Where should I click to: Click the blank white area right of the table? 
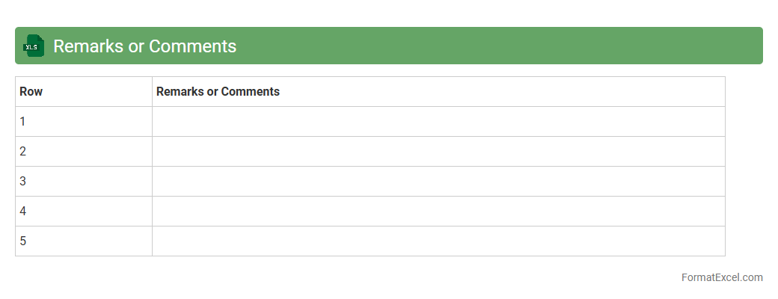click(750, 164)
